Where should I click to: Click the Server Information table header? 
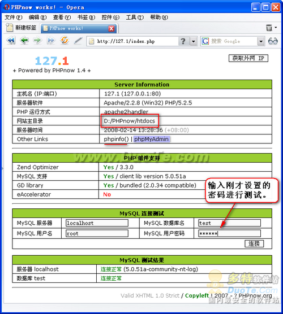coord(142,85)
